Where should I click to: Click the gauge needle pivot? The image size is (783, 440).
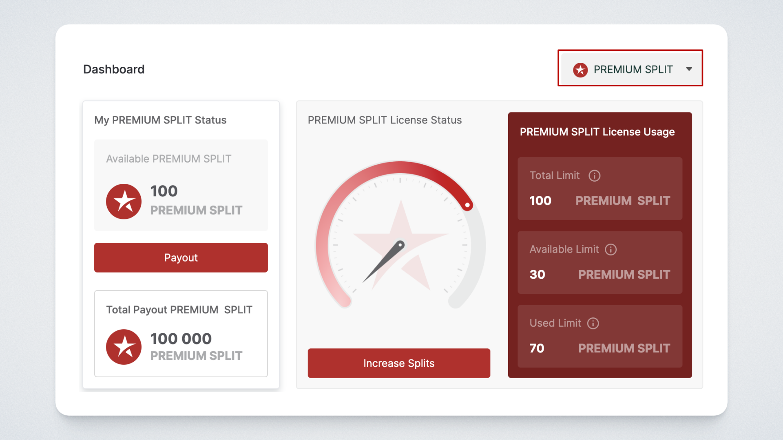pos(400,245)
